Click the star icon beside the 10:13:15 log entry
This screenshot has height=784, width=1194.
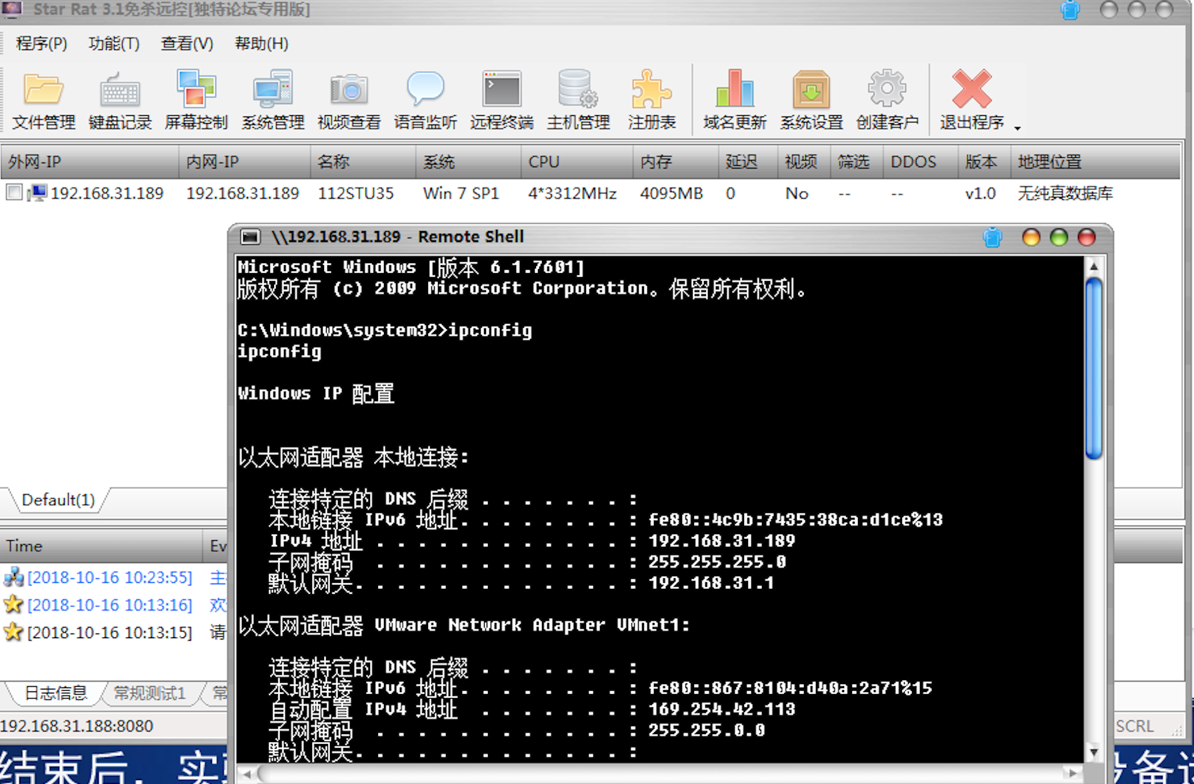tap(13, 631)
